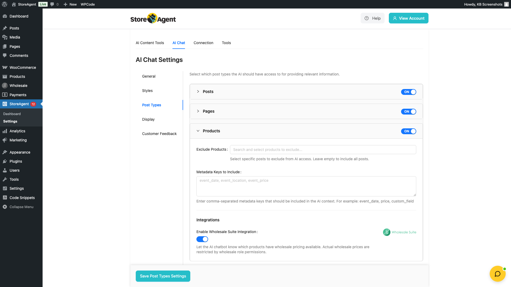Click the Live status badge
The width and height of the screenshot is (511, 287).
coord(43,4)
